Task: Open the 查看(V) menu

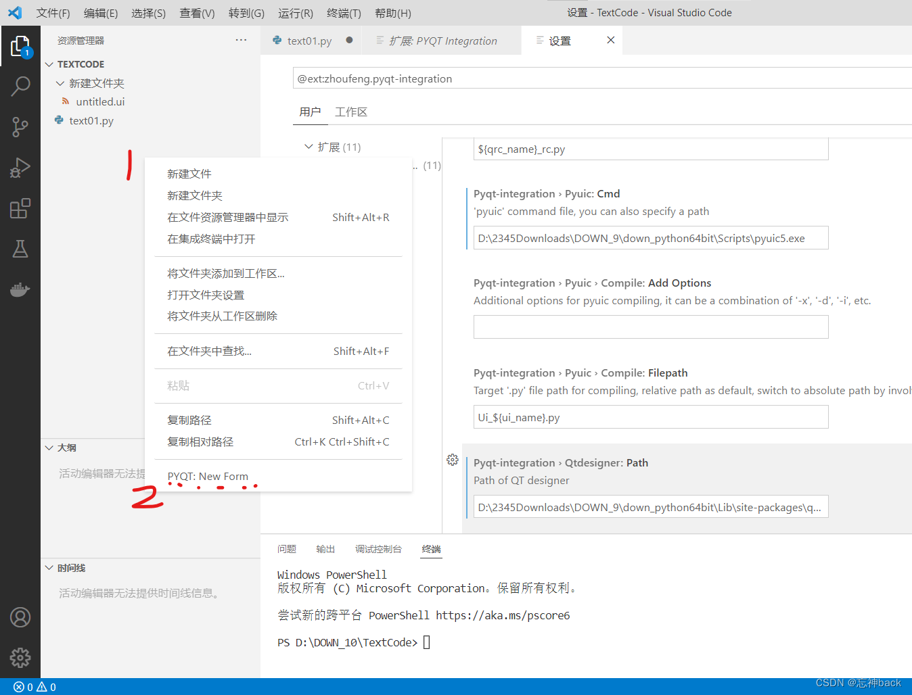Action: coord(197,13)
